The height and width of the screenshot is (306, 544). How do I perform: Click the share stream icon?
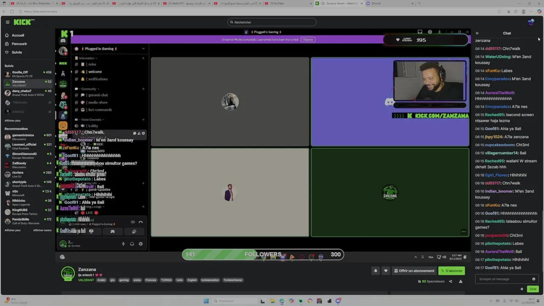(x=450, y=281)
